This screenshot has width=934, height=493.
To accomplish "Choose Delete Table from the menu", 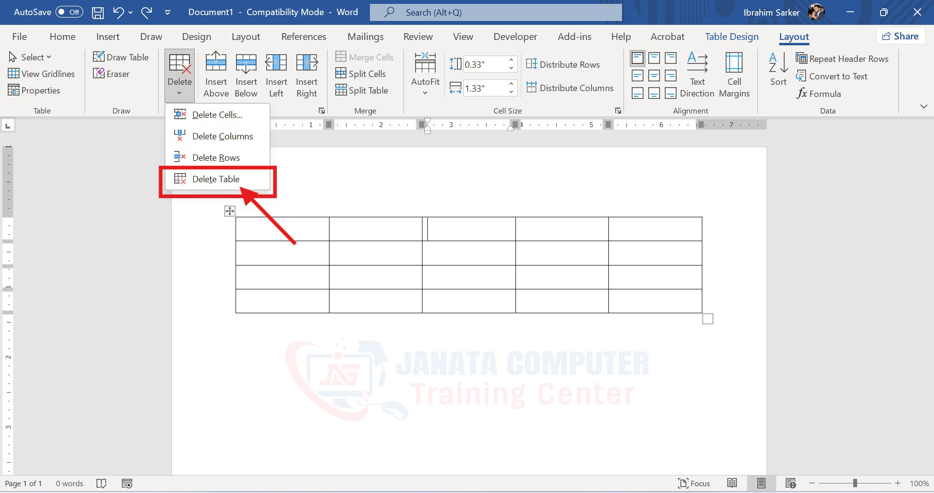I will pyautogui.click(x=216, y=179).
